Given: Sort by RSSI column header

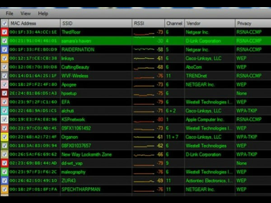Looking at the screenshot, I should coord(148,23).
